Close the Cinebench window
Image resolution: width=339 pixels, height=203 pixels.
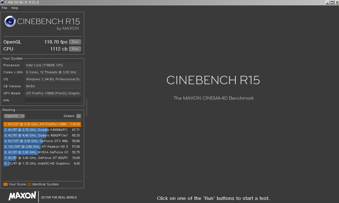tap(336, 2)
